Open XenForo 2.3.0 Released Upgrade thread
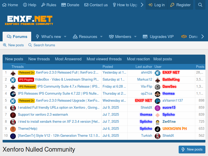 pyautogui.click(x=68, y=101)
